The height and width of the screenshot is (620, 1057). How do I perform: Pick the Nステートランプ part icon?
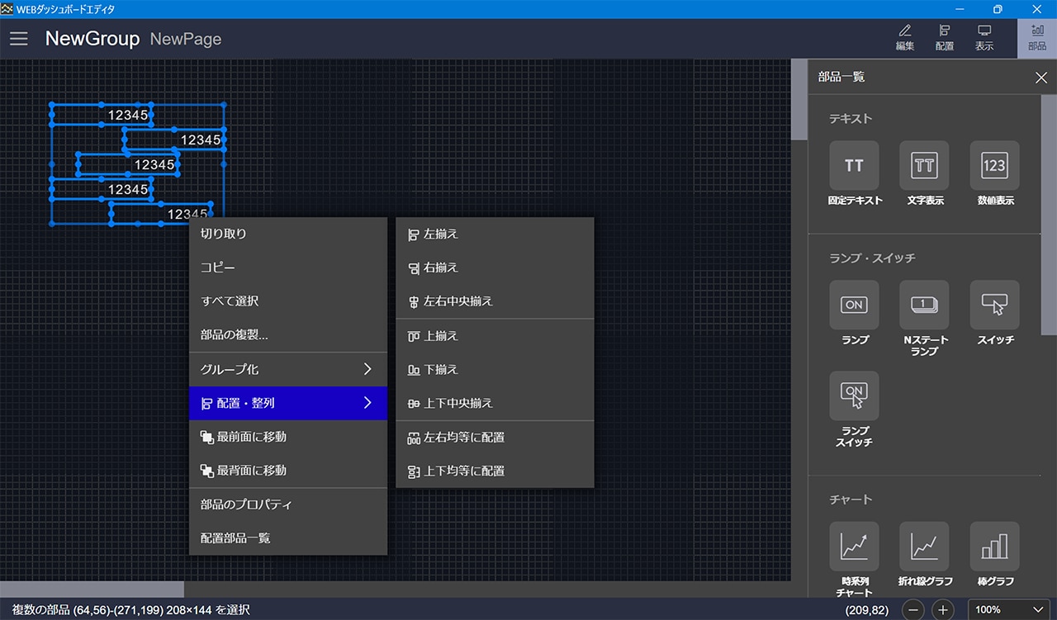click(924, 305)
